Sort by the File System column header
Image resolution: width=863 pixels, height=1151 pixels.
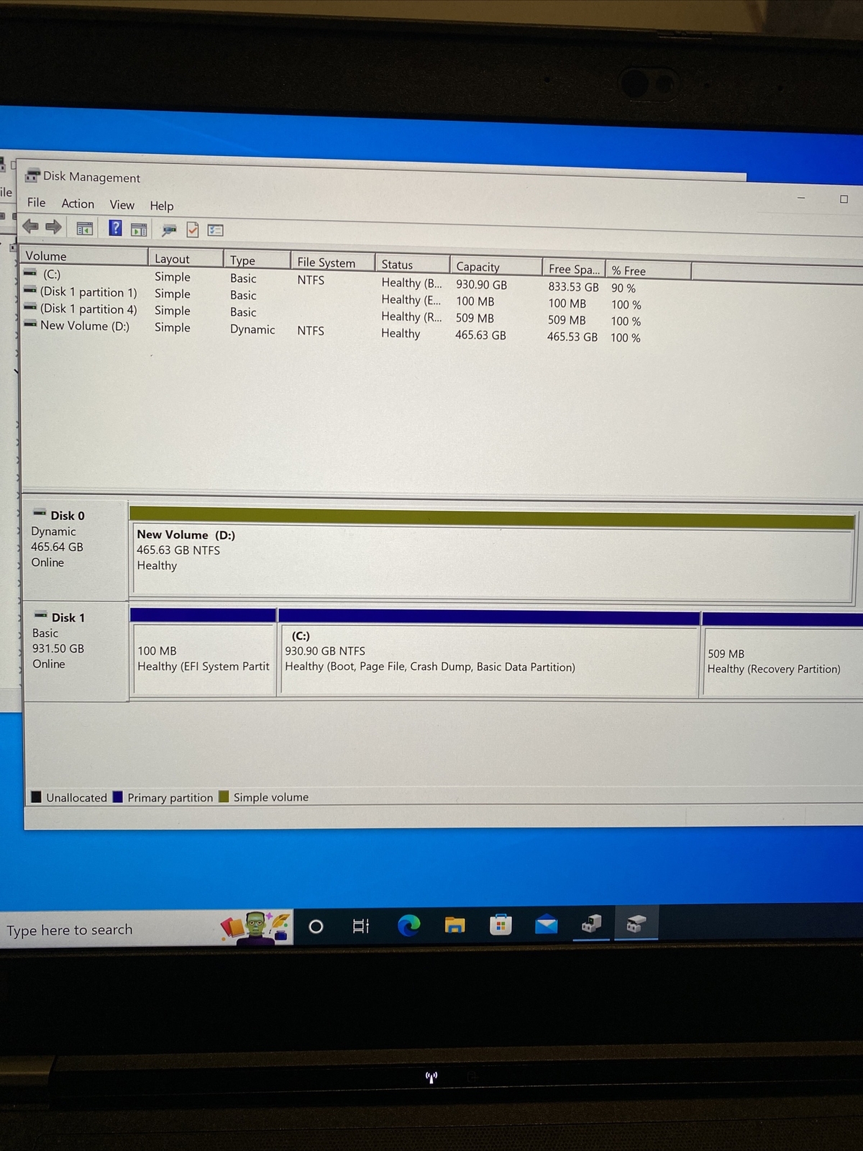click(333, 263)
